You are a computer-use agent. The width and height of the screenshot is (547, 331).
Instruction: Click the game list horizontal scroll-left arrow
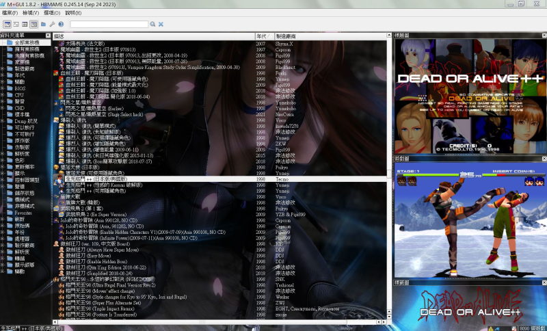tap(55, 322)
